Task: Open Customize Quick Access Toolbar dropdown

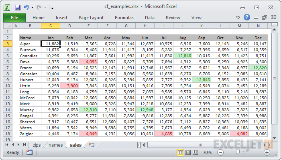Action: 52,8
